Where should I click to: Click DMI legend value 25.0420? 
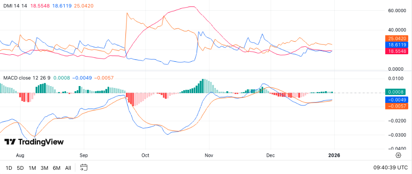click(x=84, y=6)
